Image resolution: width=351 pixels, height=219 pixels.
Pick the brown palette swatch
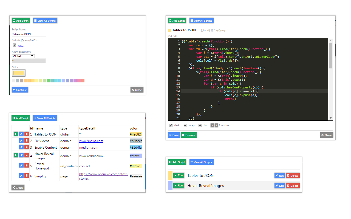click(21, 81)
